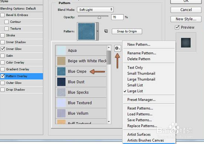Choose Replace Patterns... menu item
Viewport: 204px width, 144px height.
(x=142, y=126)
